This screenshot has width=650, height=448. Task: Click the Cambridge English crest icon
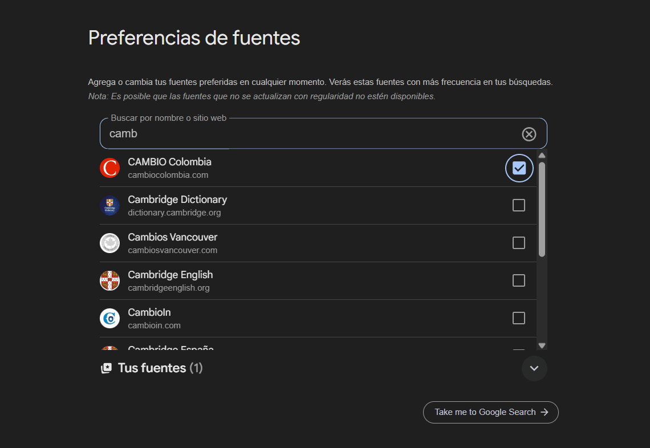[x=110, y=280]
